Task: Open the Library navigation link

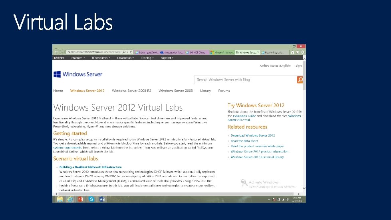Action: [x=205, y=91]
